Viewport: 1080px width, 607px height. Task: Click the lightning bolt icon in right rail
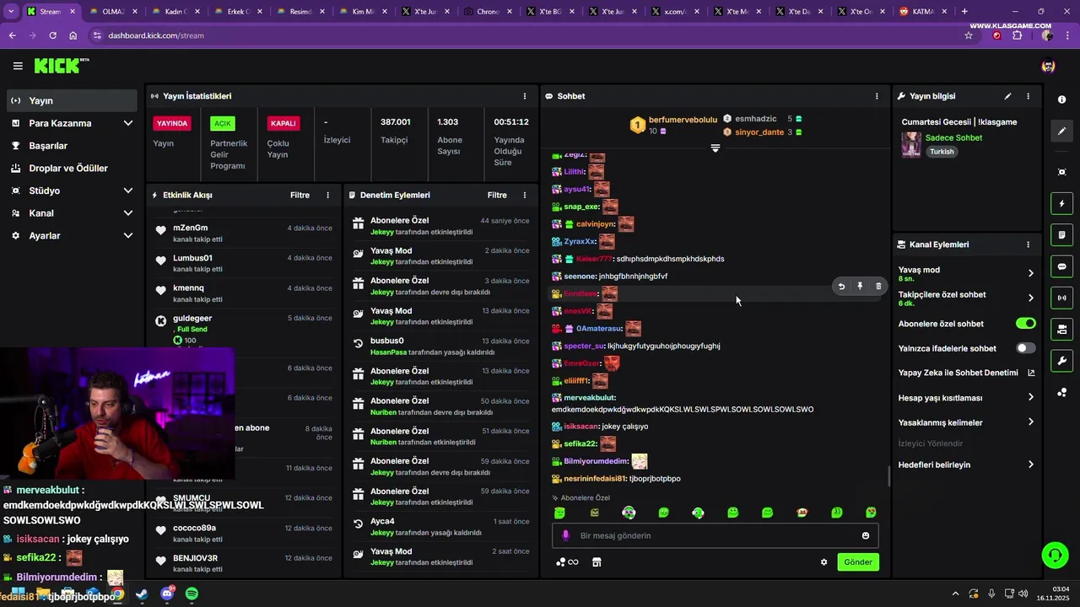(1061, 203)
